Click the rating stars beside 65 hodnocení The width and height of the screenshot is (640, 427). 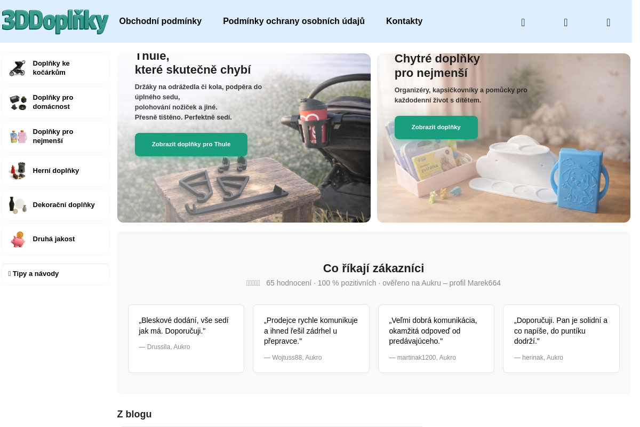pyautogui.click(x=253, y=283)
